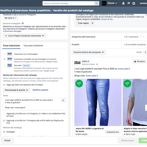Enable unit with fixed image at start
This screenshot has height=147, width=147.
(4, 114)
